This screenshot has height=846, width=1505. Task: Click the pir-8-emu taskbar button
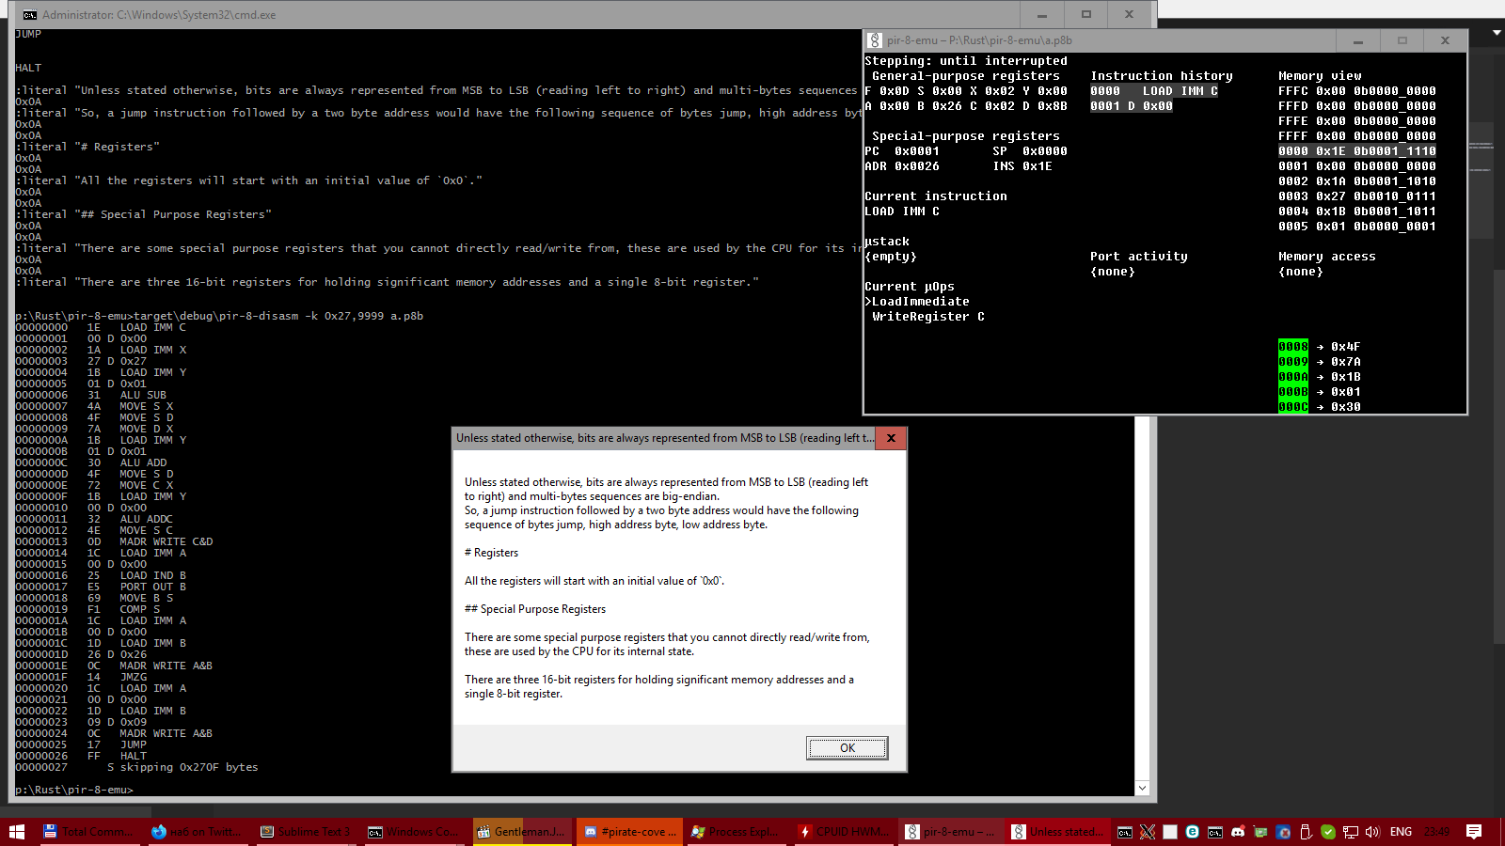(x=949, y=832)
